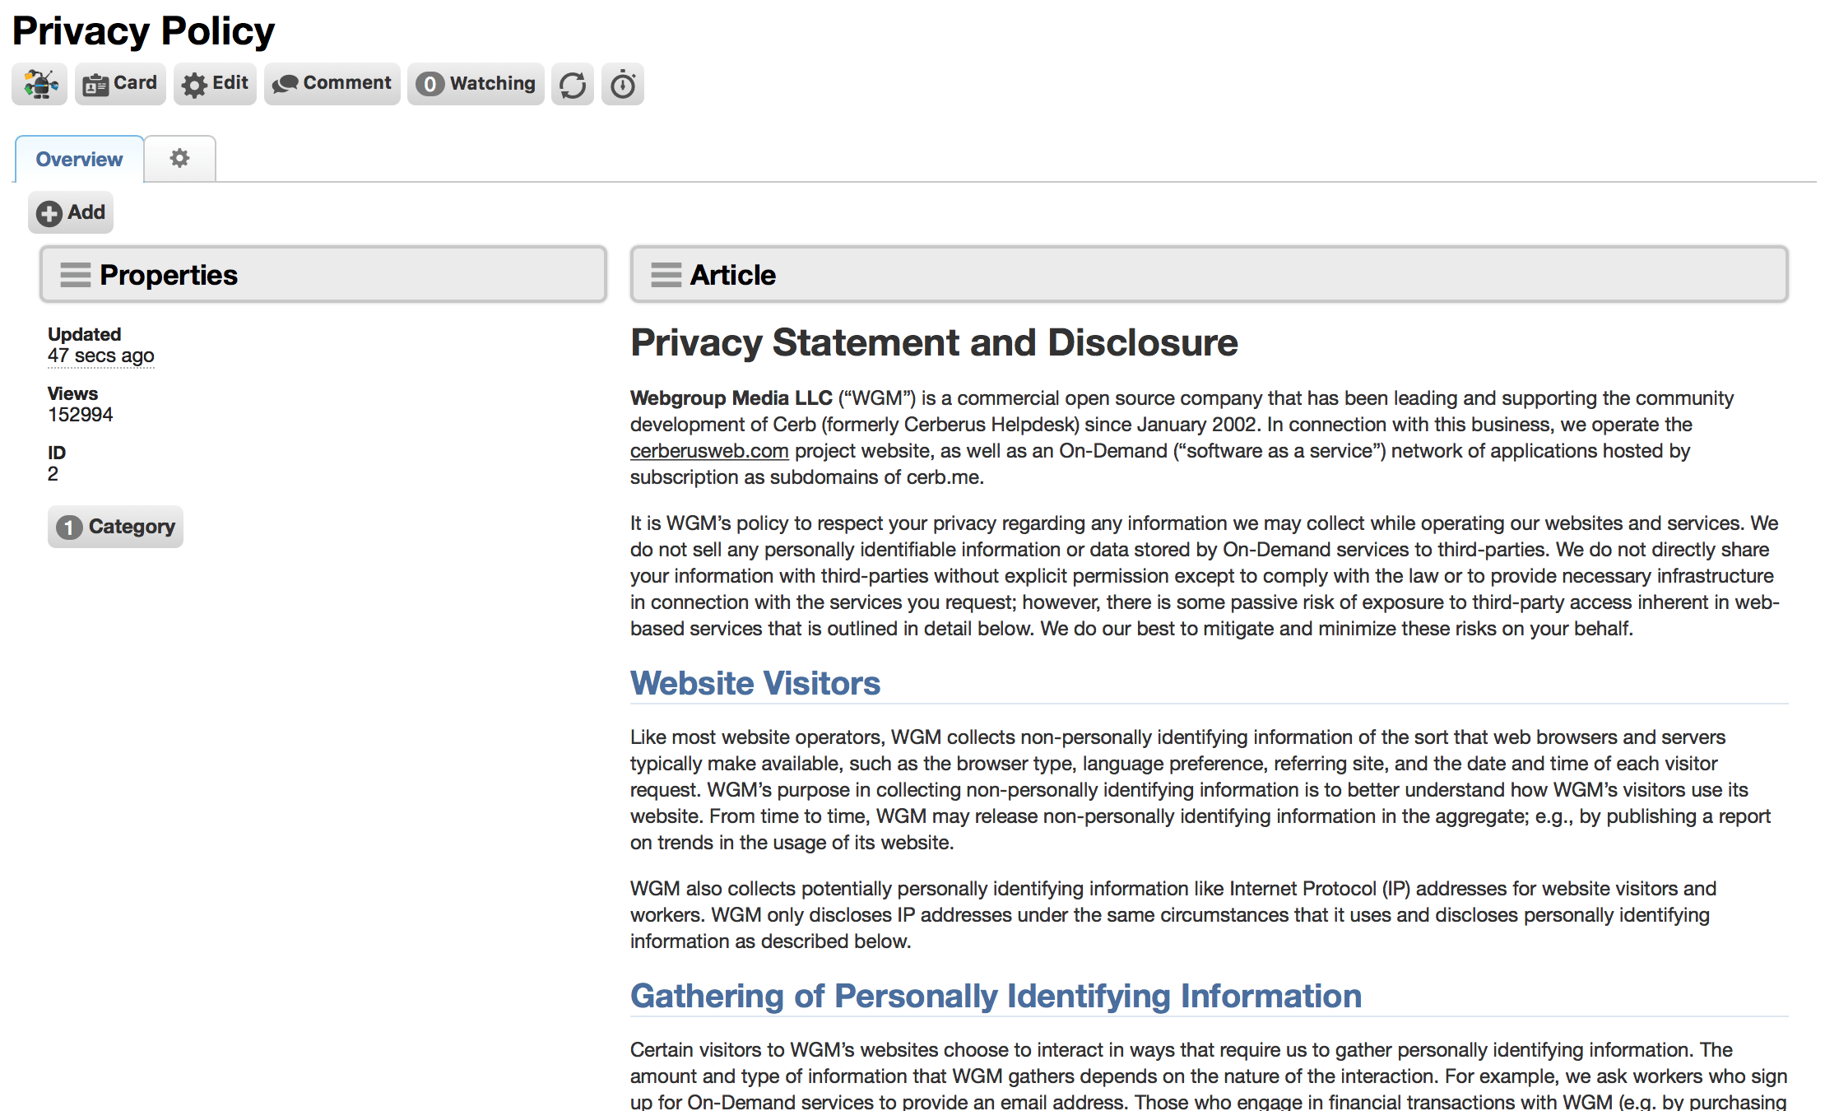The width and height of the screenshot is (1825, 1111).
Task: Select the Overview tab
Action: click(79, 159)
